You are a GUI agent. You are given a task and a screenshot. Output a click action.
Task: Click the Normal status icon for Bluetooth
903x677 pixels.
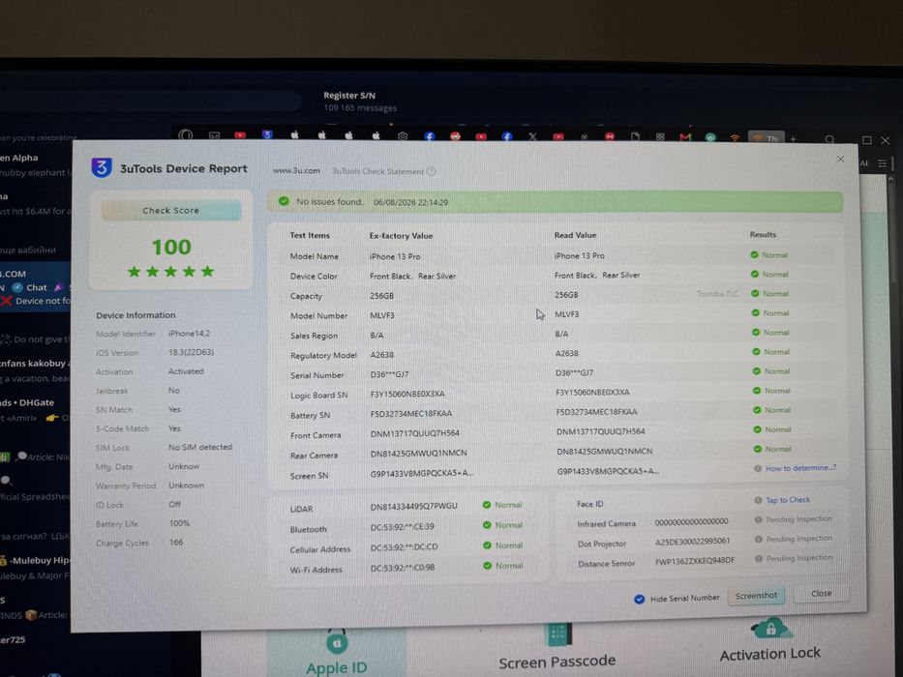tap(487, 525)
